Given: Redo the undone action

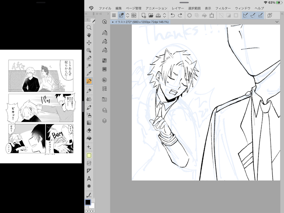Looking at the screenshot, I should [180, 15].
